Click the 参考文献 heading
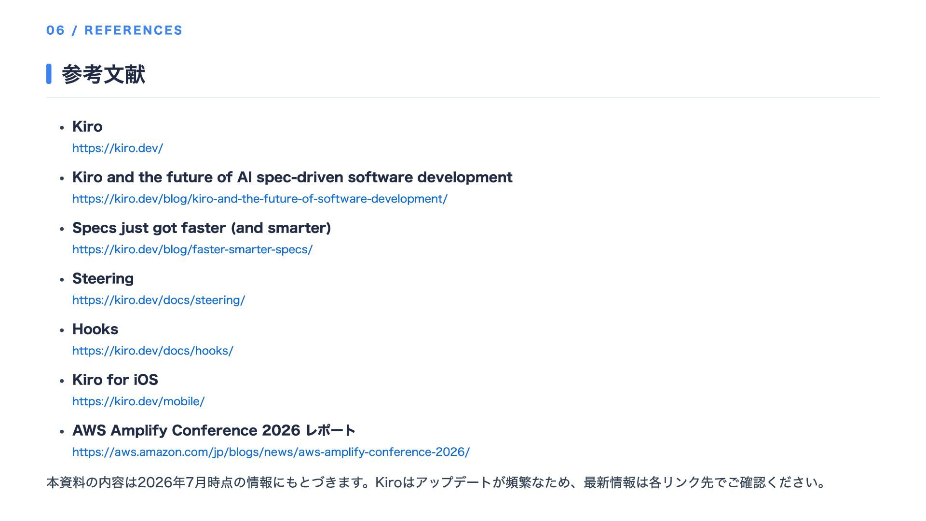Viewport: 926px width, 521px height. pyautogui.click(x=103, y=74)
